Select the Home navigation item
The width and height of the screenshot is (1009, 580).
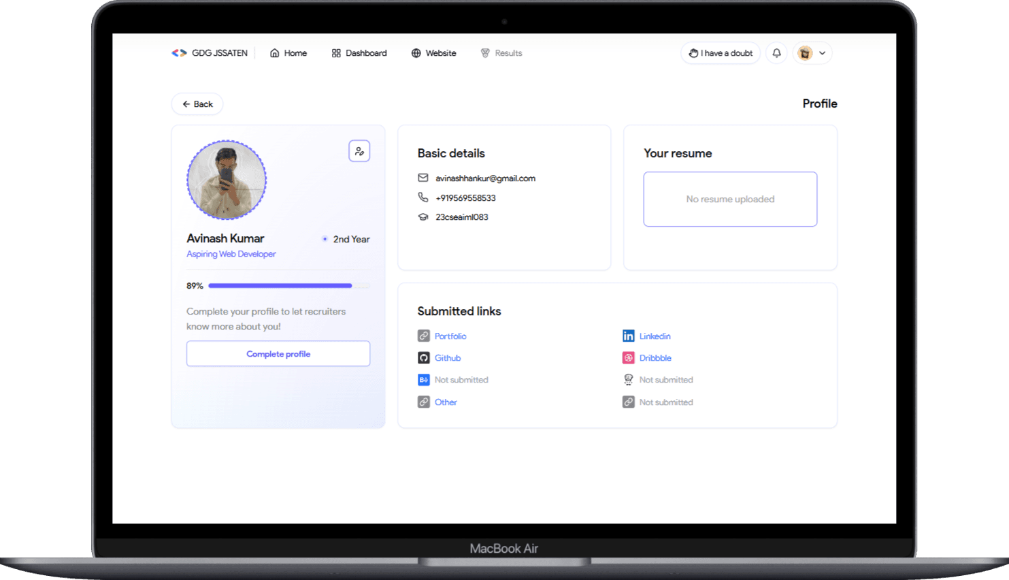(288, 52)
